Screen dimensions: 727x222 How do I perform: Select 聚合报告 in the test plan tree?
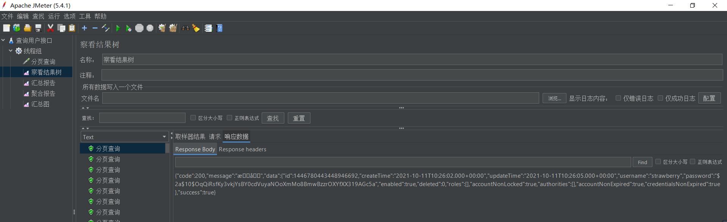[x=43, y=93]
